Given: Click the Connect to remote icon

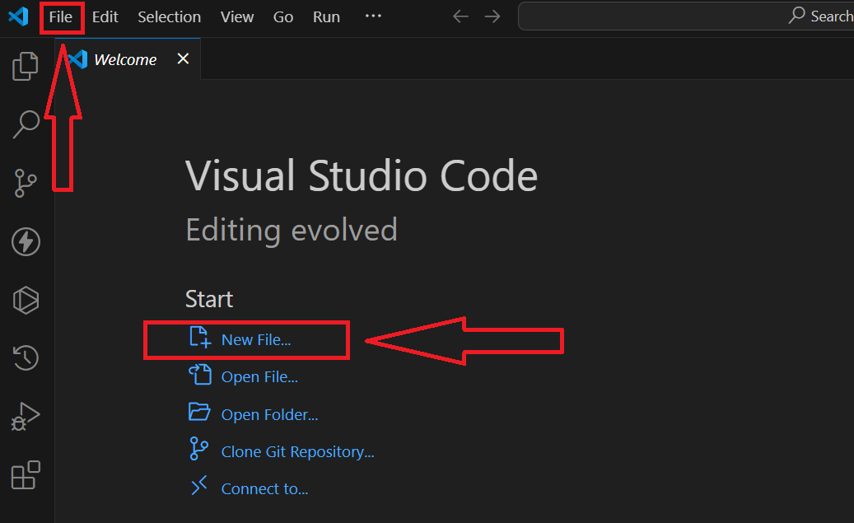Looking at the screenshot, I should (199, 485).
